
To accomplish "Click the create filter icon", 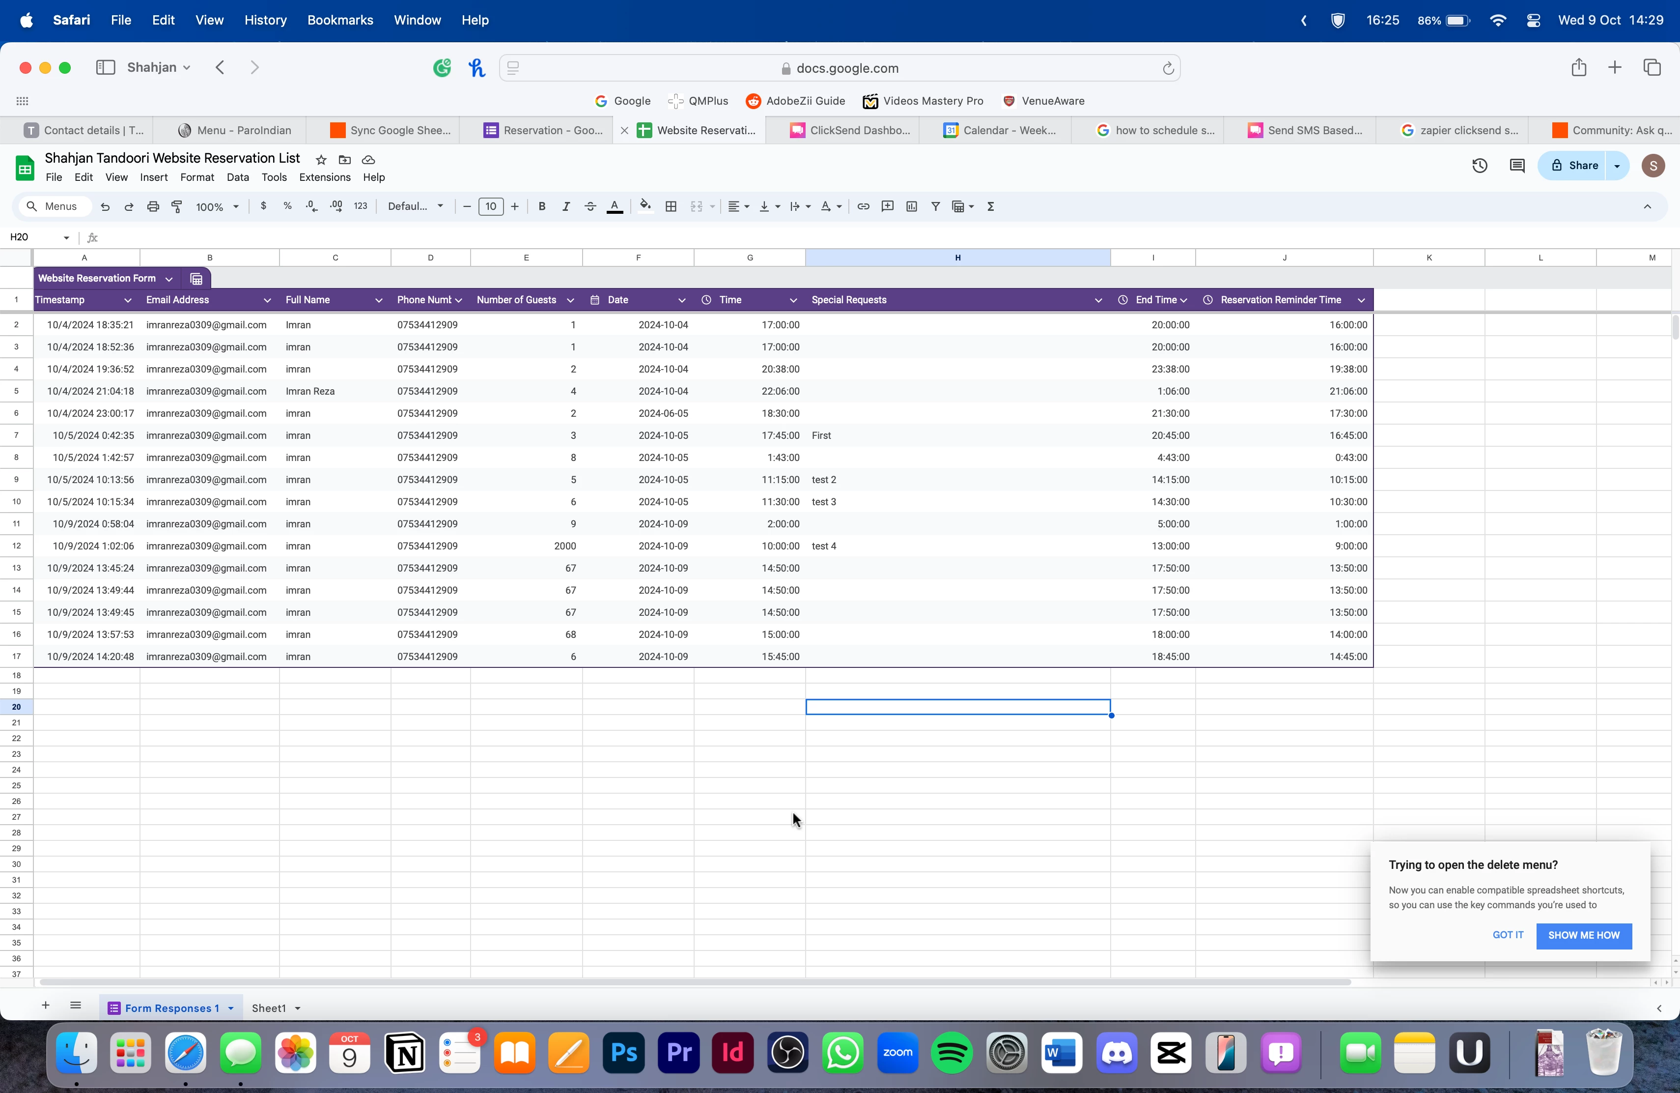I will tap(935, 207).
